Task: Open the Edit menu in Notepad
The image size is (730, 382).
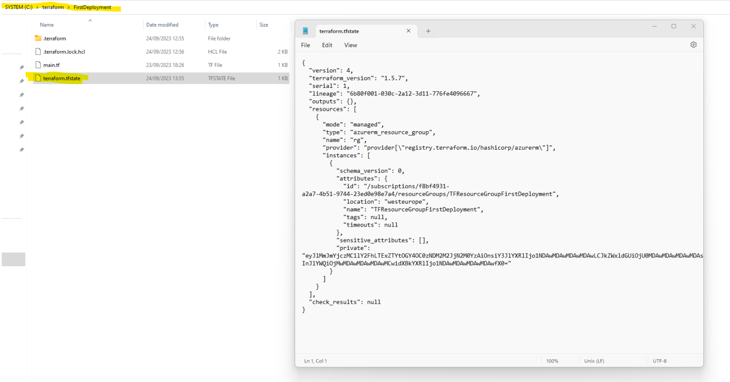Action: click(x=327, y=45)
